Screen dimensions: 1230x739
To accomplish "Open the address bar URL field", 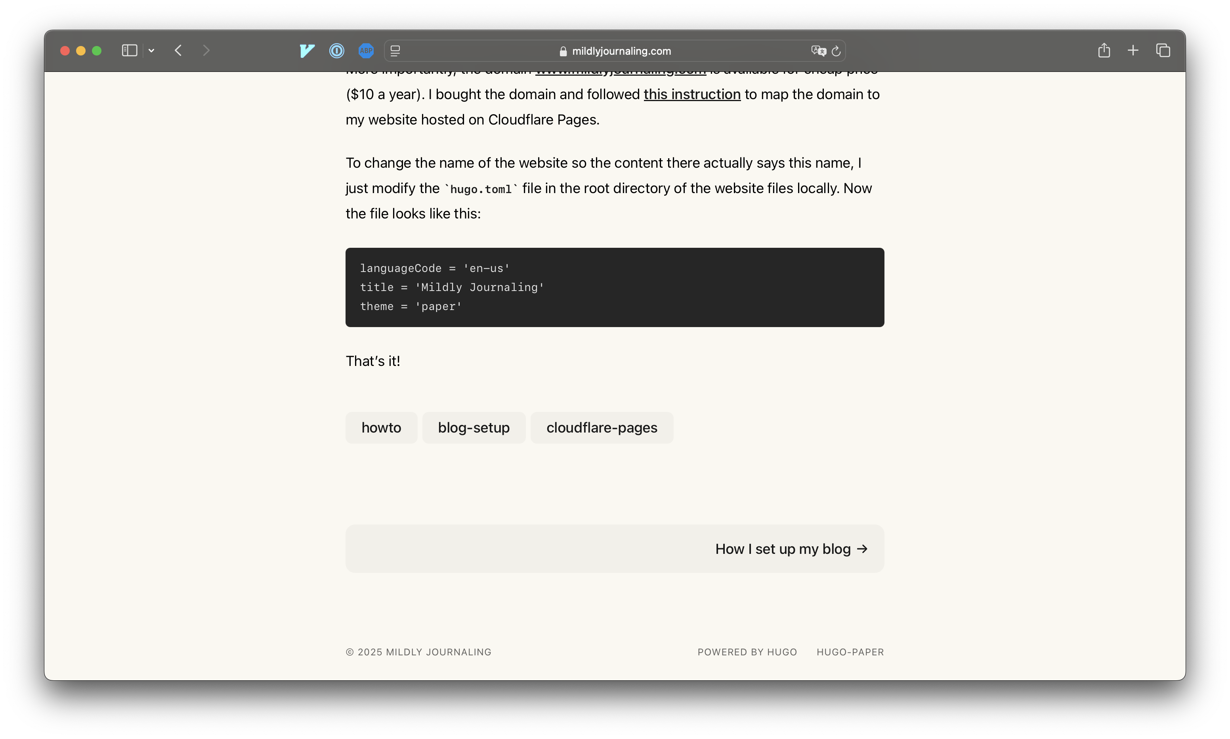I will (615, 50).
